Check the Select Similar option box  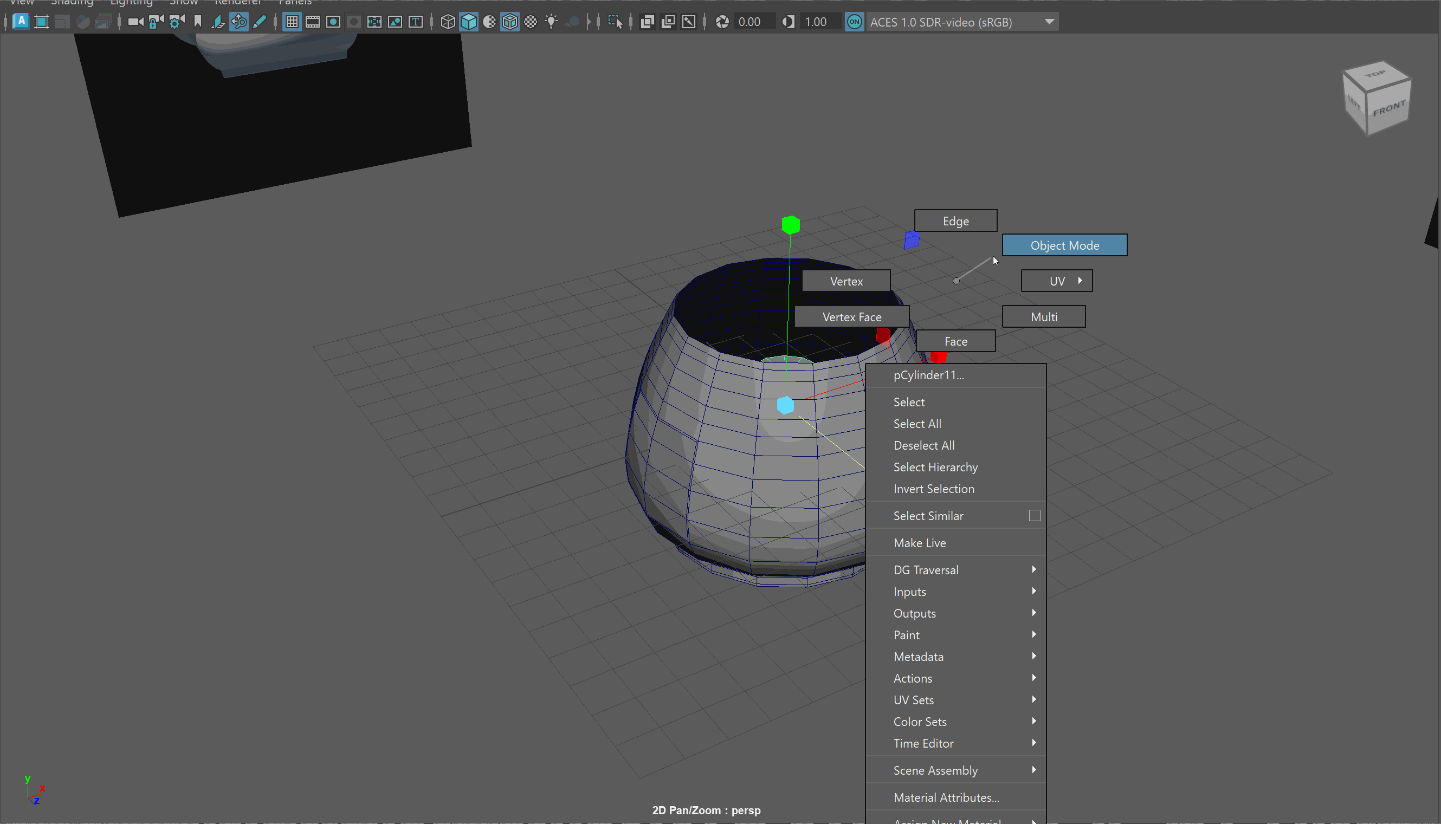[x=1034, y=516]
